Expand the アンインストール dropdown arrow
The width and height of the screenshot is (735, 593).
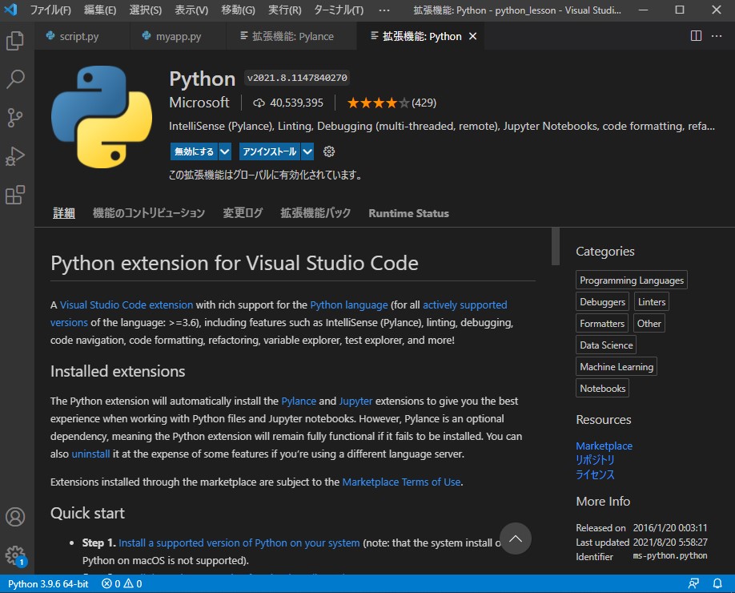coord(307,151)
